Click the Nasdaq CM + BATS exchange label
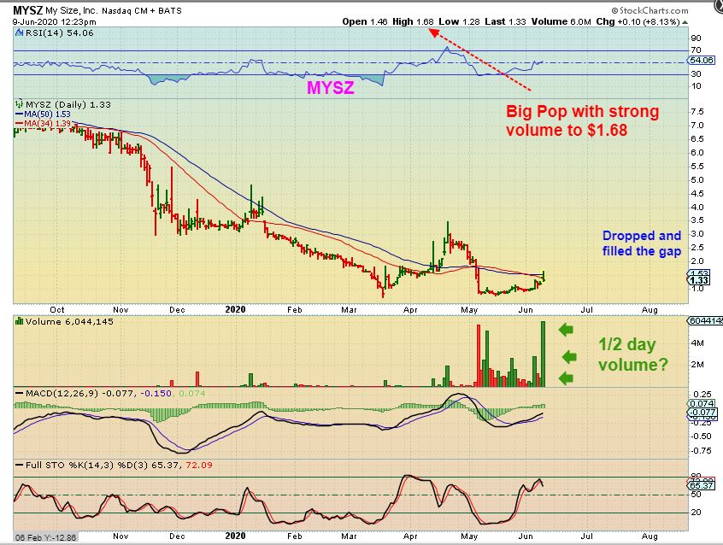Image resolution: width=723 pixels, height=545 pixels. 142,10
